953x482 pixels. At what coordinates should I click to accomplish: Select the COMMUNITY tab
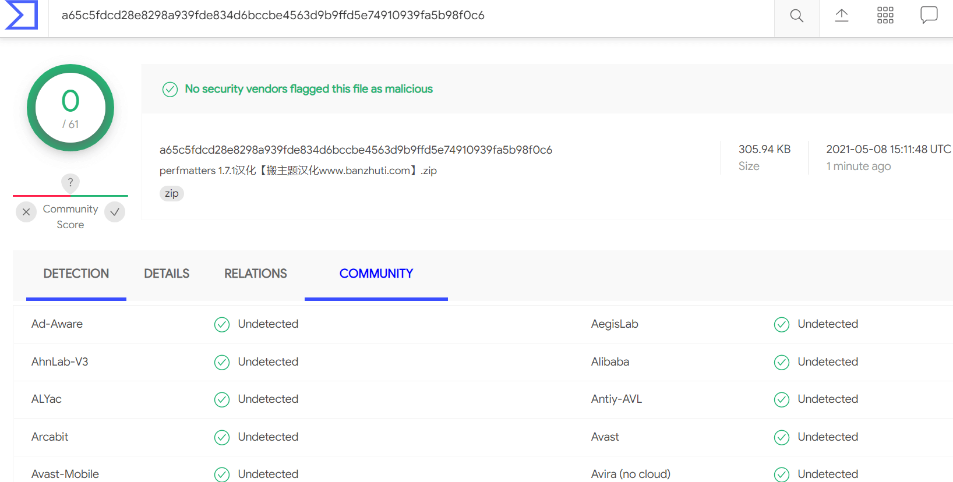click(376, 274)
